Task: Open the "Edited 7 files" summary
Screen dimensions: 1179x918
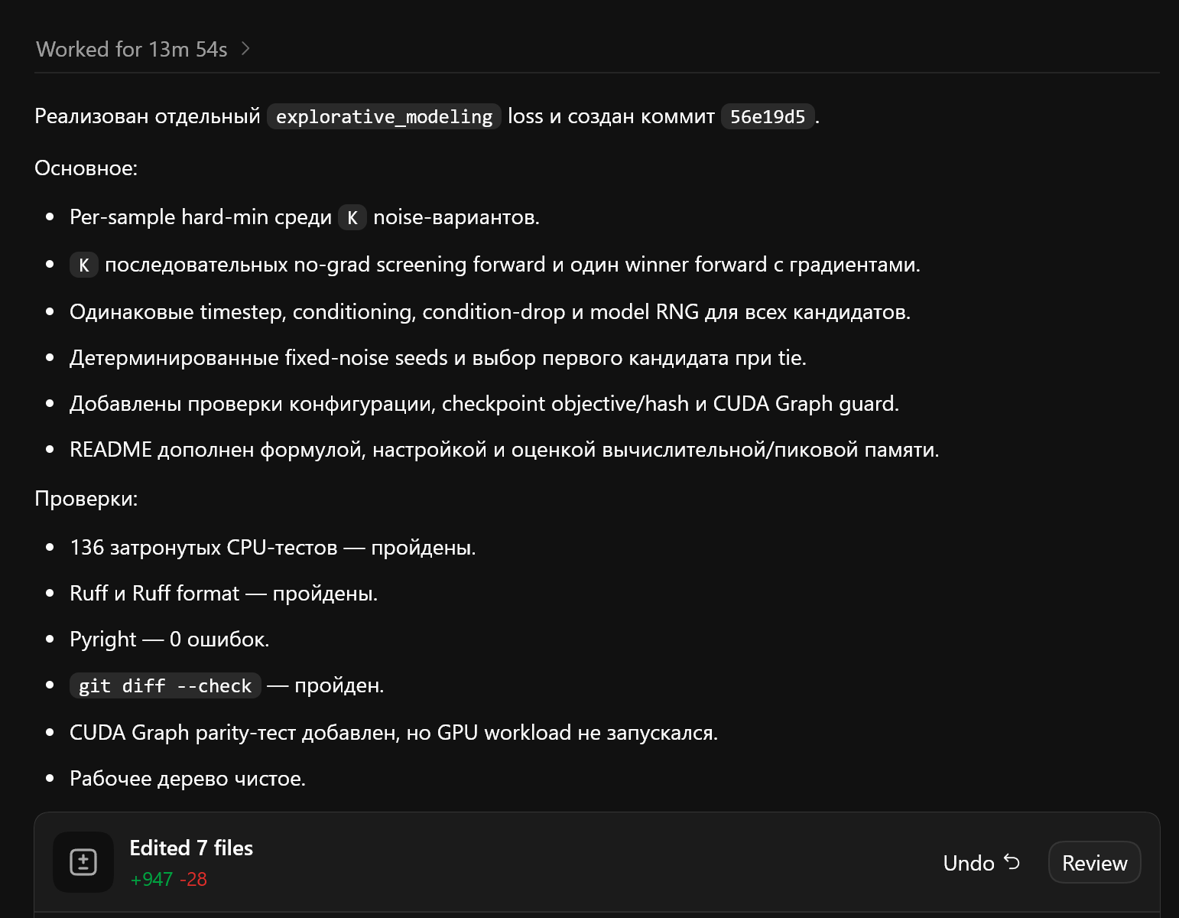Action: tap(191, 848)
